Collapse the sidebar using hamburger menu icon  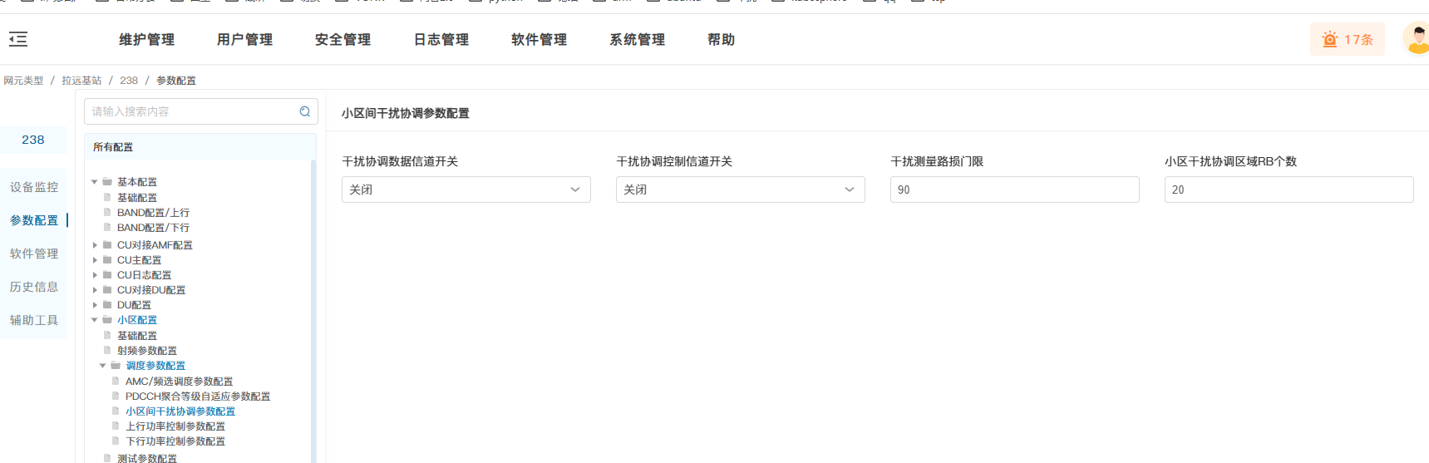(18, 39)
